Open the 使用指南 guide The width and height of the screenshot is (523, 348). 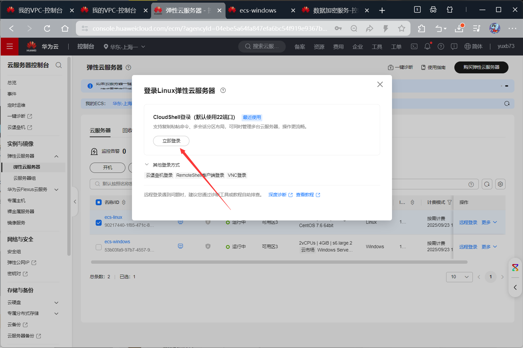[433, 67]
